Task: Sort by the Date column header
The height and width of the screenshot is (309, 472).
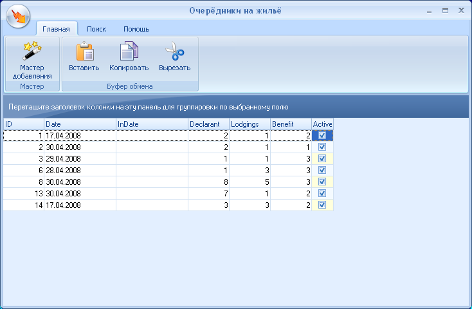Action: pyautogui.click(x=80, y=124)
